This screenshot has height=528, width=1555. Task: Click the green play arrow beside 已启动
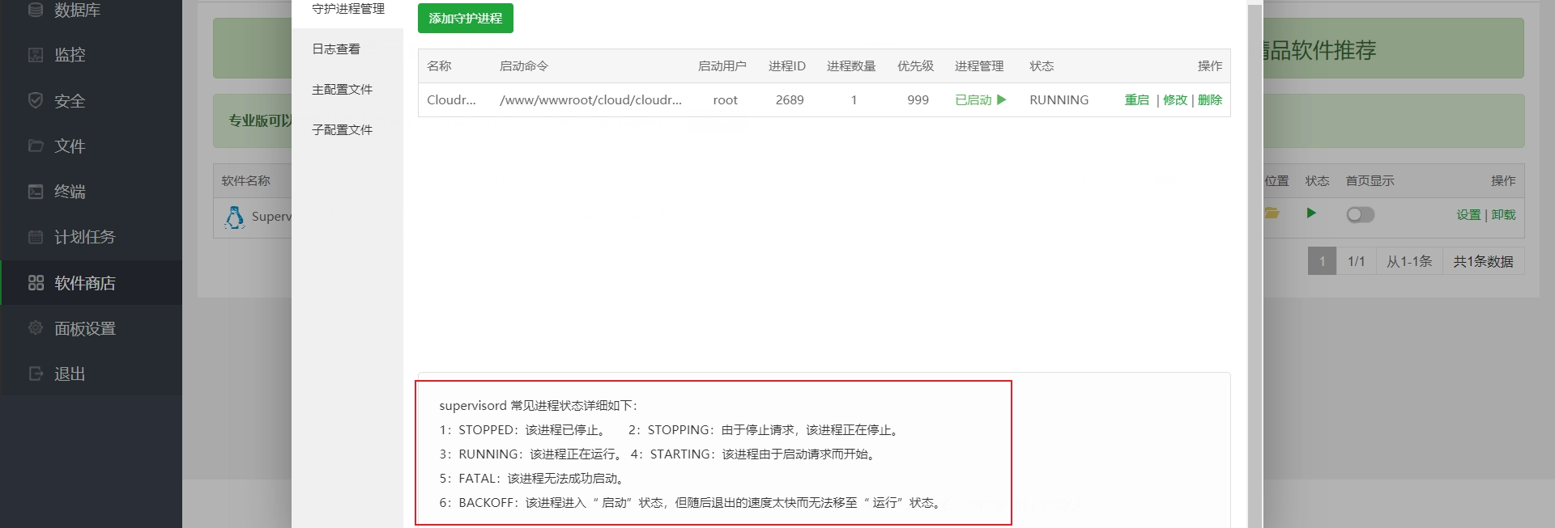pyautogui.click(x=1002, y=99)
